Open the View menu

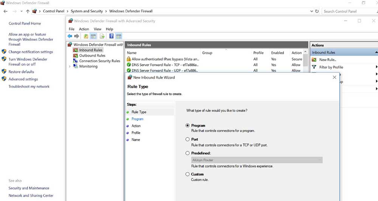(x=98, y=29)
